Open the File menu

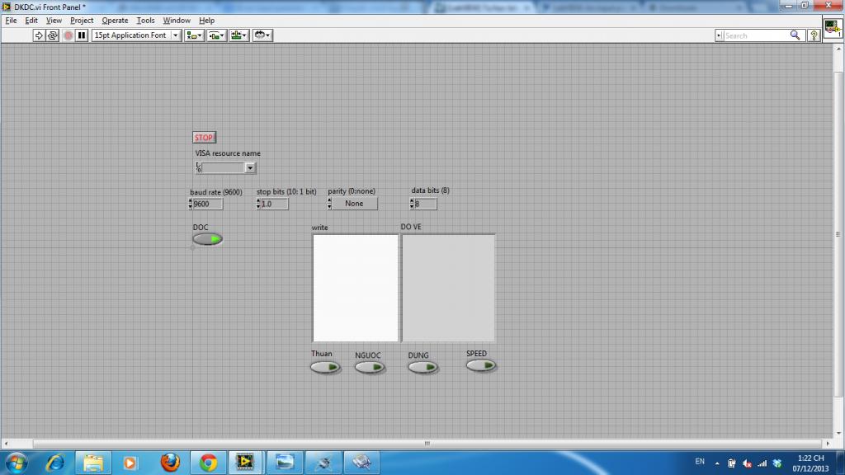tap(12, 21)
